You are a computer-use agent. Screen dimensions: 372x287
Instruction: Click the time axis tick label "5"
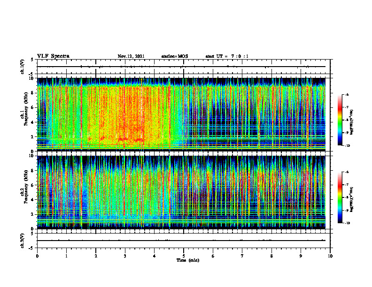184,256
